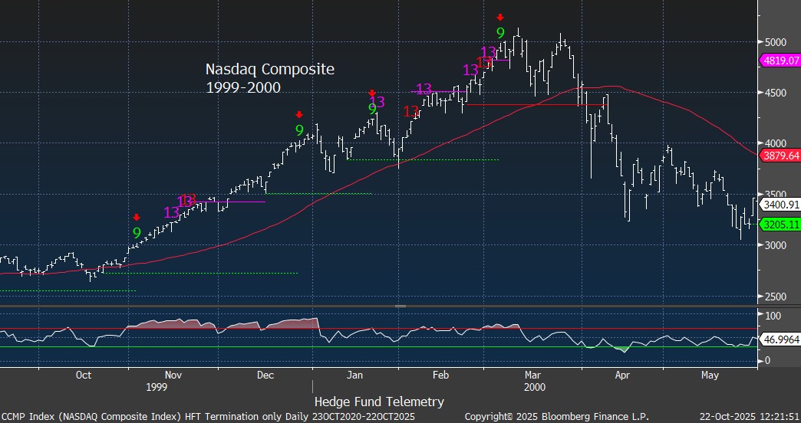Screen dimensions: 801x423
Task: Click the magenta 13 count in February
Action: [424, 89]
